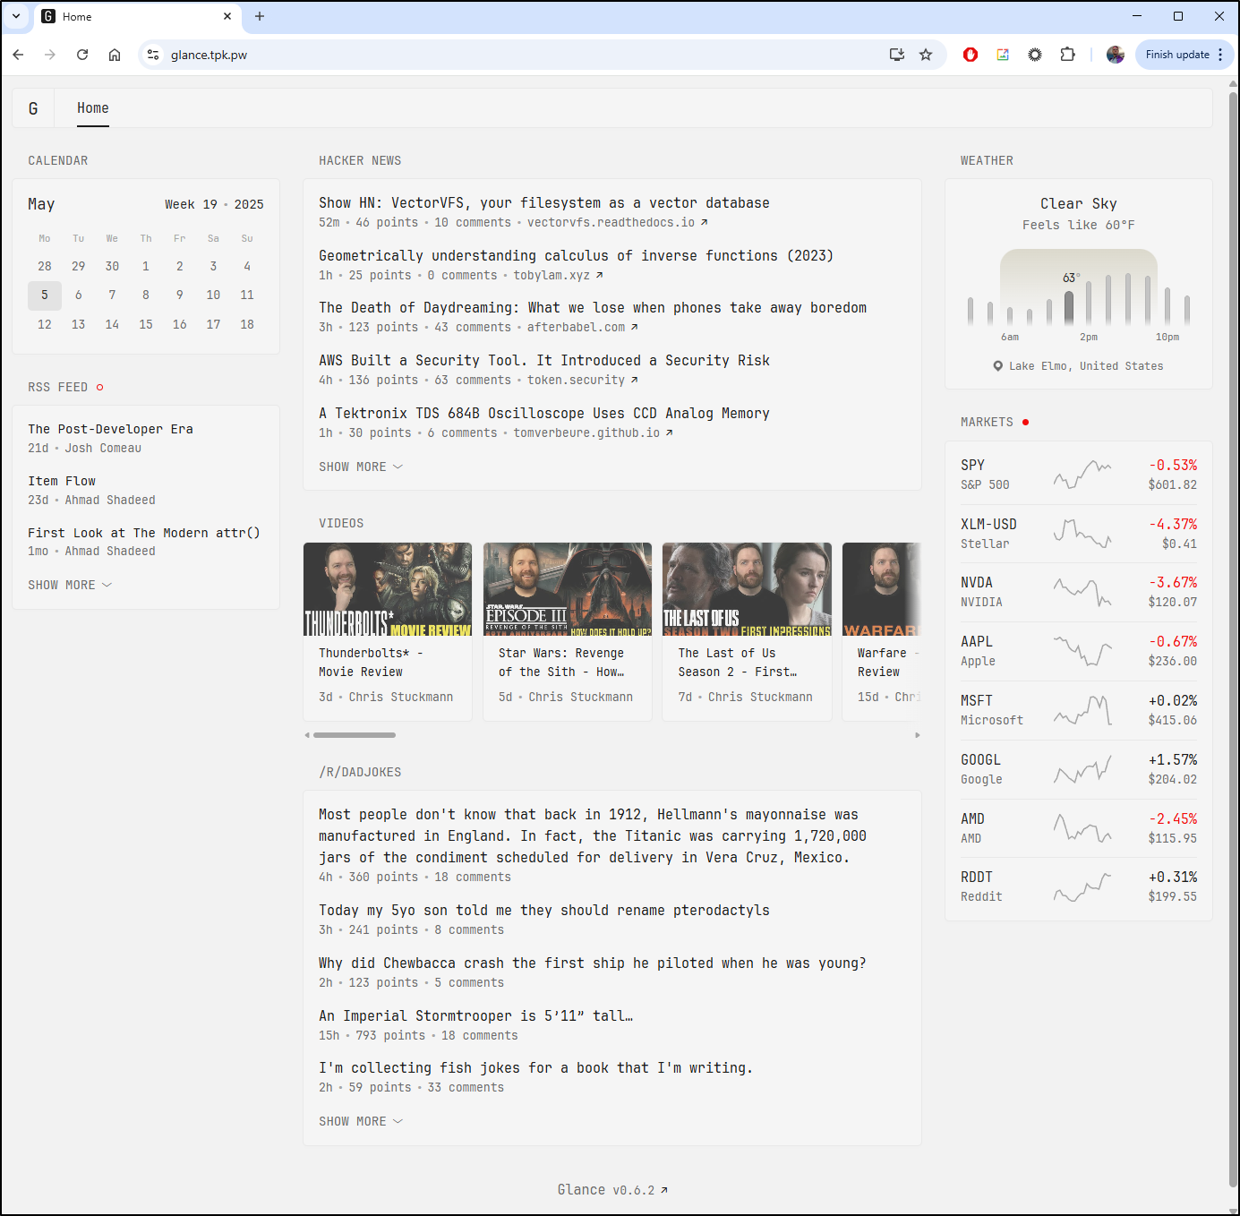The width and height of the screenshot is (1240, 1216).
Task: Open vectorvfs.readthedocs.io external link
Action: [x=617, y=223]
